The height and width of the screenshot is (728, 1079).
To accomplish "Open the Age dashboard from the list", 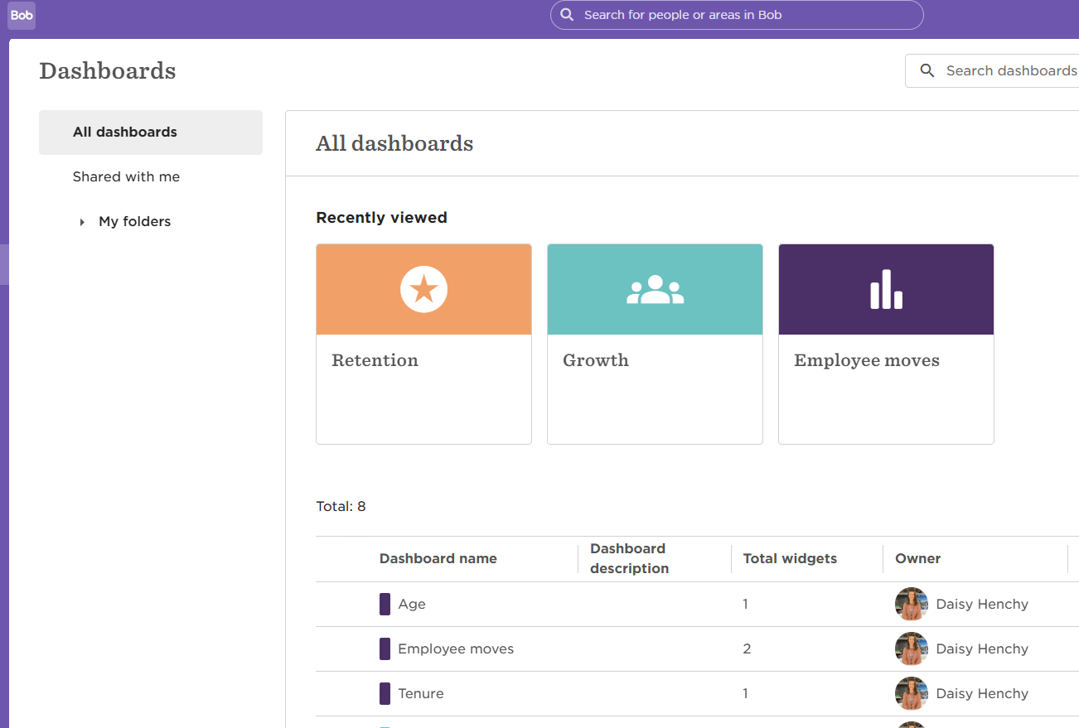I will (x=412, y=605).
